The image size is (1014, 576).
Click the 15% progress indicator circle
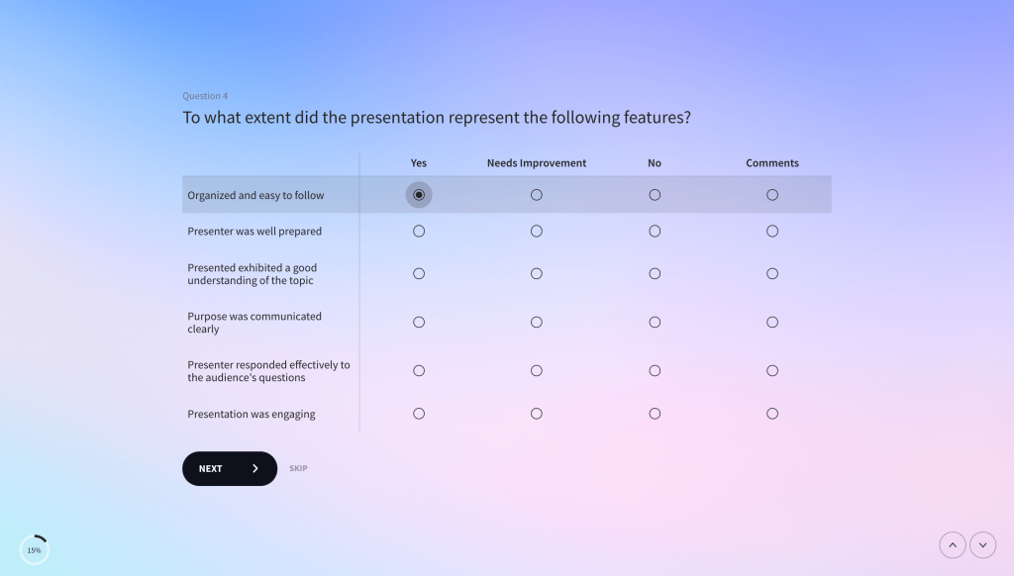[35, 548]
